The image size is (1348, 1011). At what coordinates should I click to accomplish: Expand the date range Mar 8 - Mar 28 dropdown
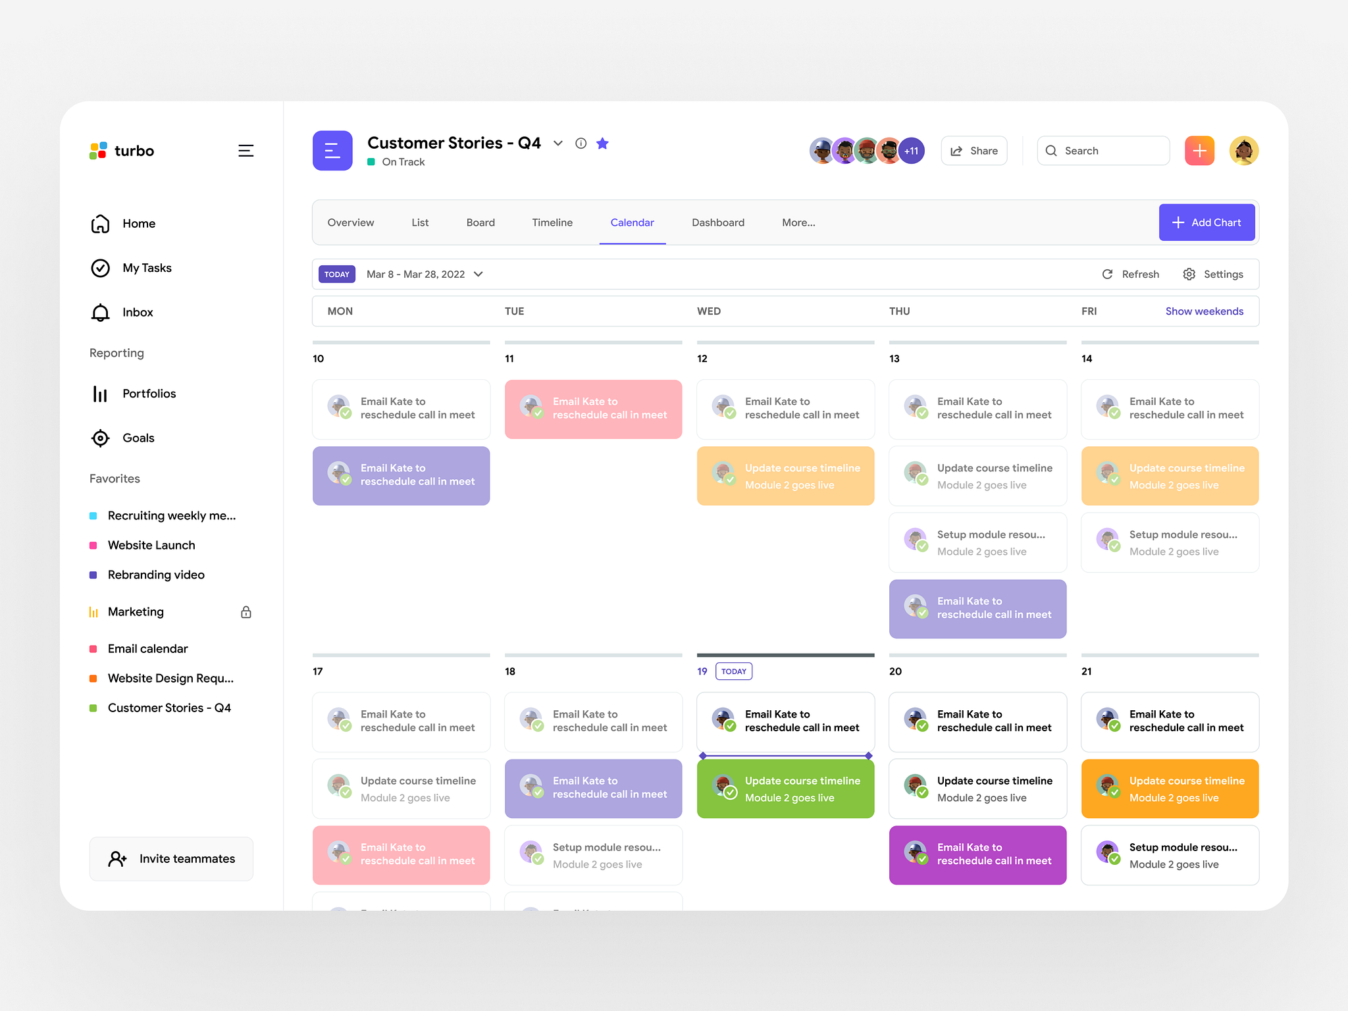[x=481, y=274]
